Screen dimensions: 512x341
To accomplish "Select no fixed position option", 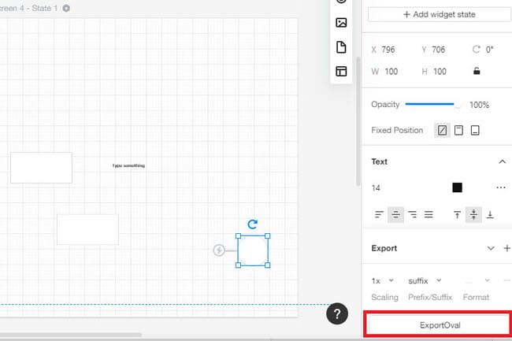I will [442, 130].
